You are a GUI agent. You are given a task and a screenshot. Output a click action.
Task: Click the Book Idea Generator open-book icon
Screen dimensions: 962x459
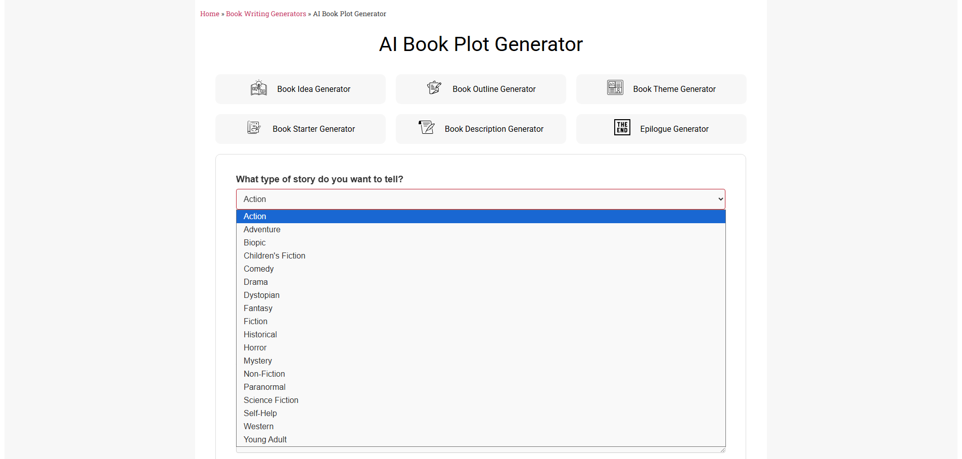259,87
